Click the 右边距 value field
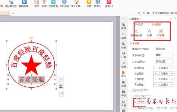Screen dimensions: 177x112 tap(164, 74)
